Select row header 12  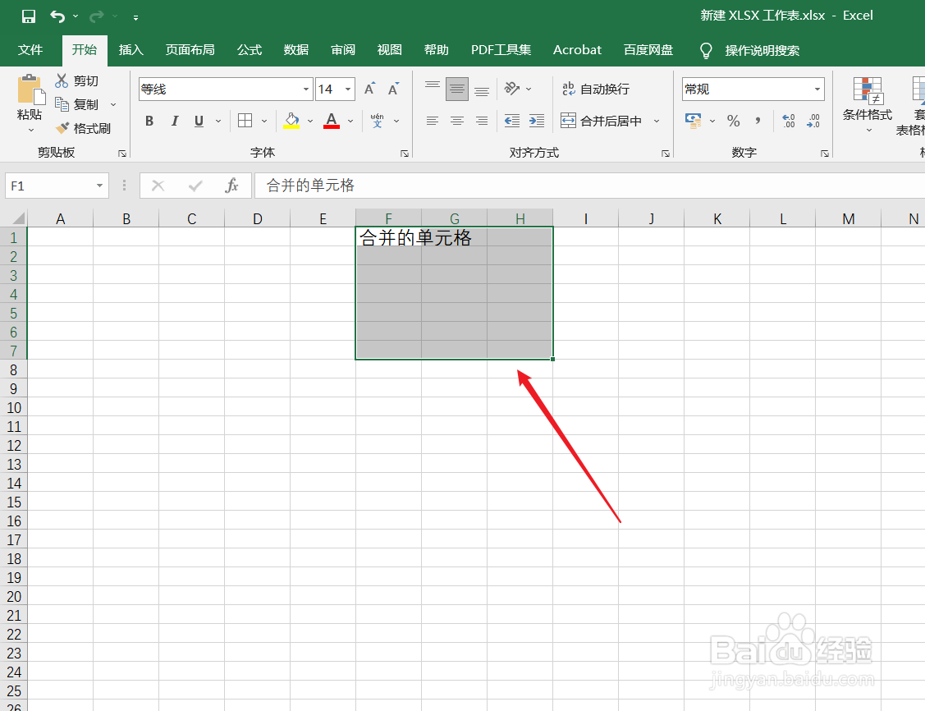point(14,446)
